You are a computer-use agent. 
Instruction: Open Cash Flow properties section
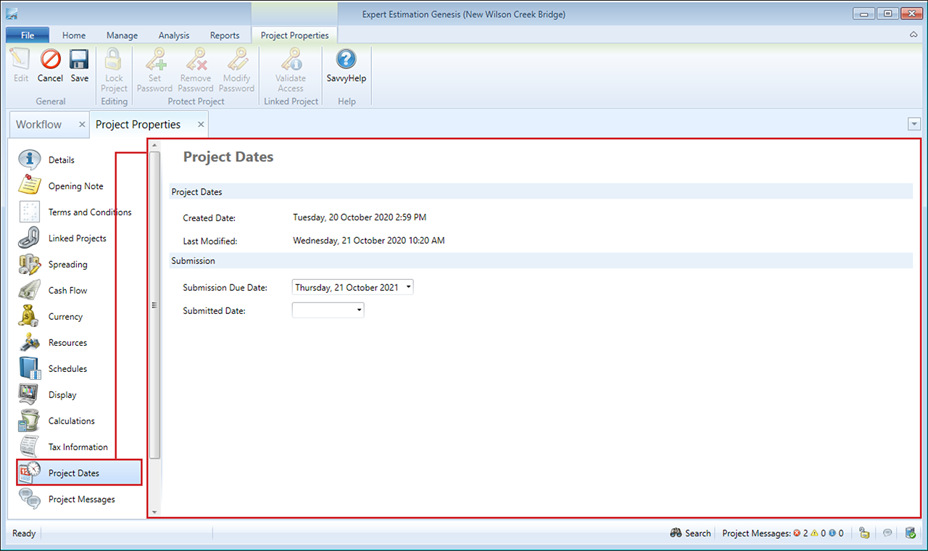pos(67,291)
